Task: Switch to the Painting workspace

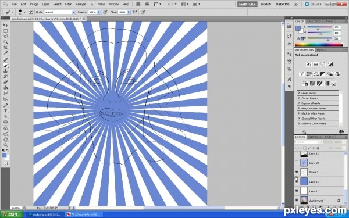Action: [283, 4]
